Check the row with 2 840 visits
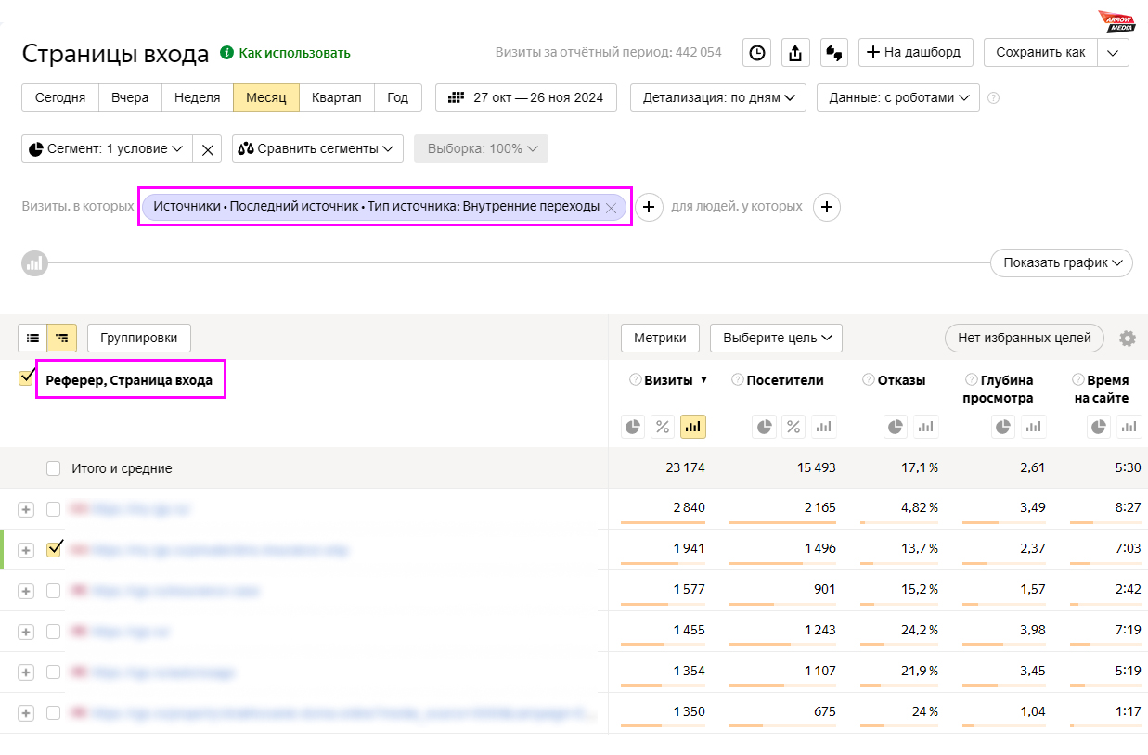This screenshot has width=1148, height=755. point(54,509)
